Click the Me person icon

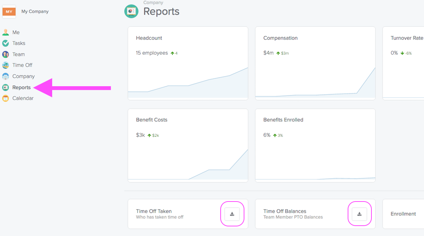click(5, 33)
